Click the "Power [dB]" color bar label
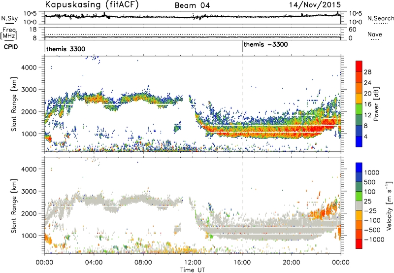Screen dimensions: 394x273 [x=376, y=104]
